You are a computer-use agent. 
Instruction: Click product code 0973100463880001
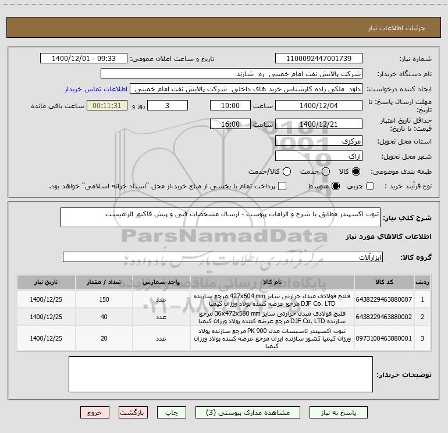click(x=384, y=338)
